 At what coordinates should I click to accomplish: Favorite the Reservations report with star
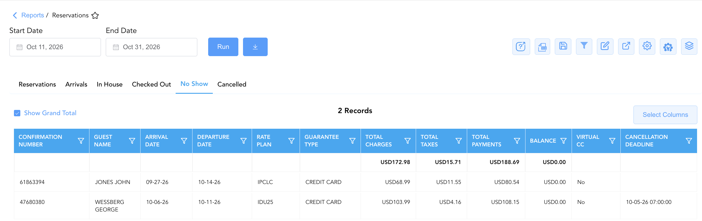(x=95, y=15)
